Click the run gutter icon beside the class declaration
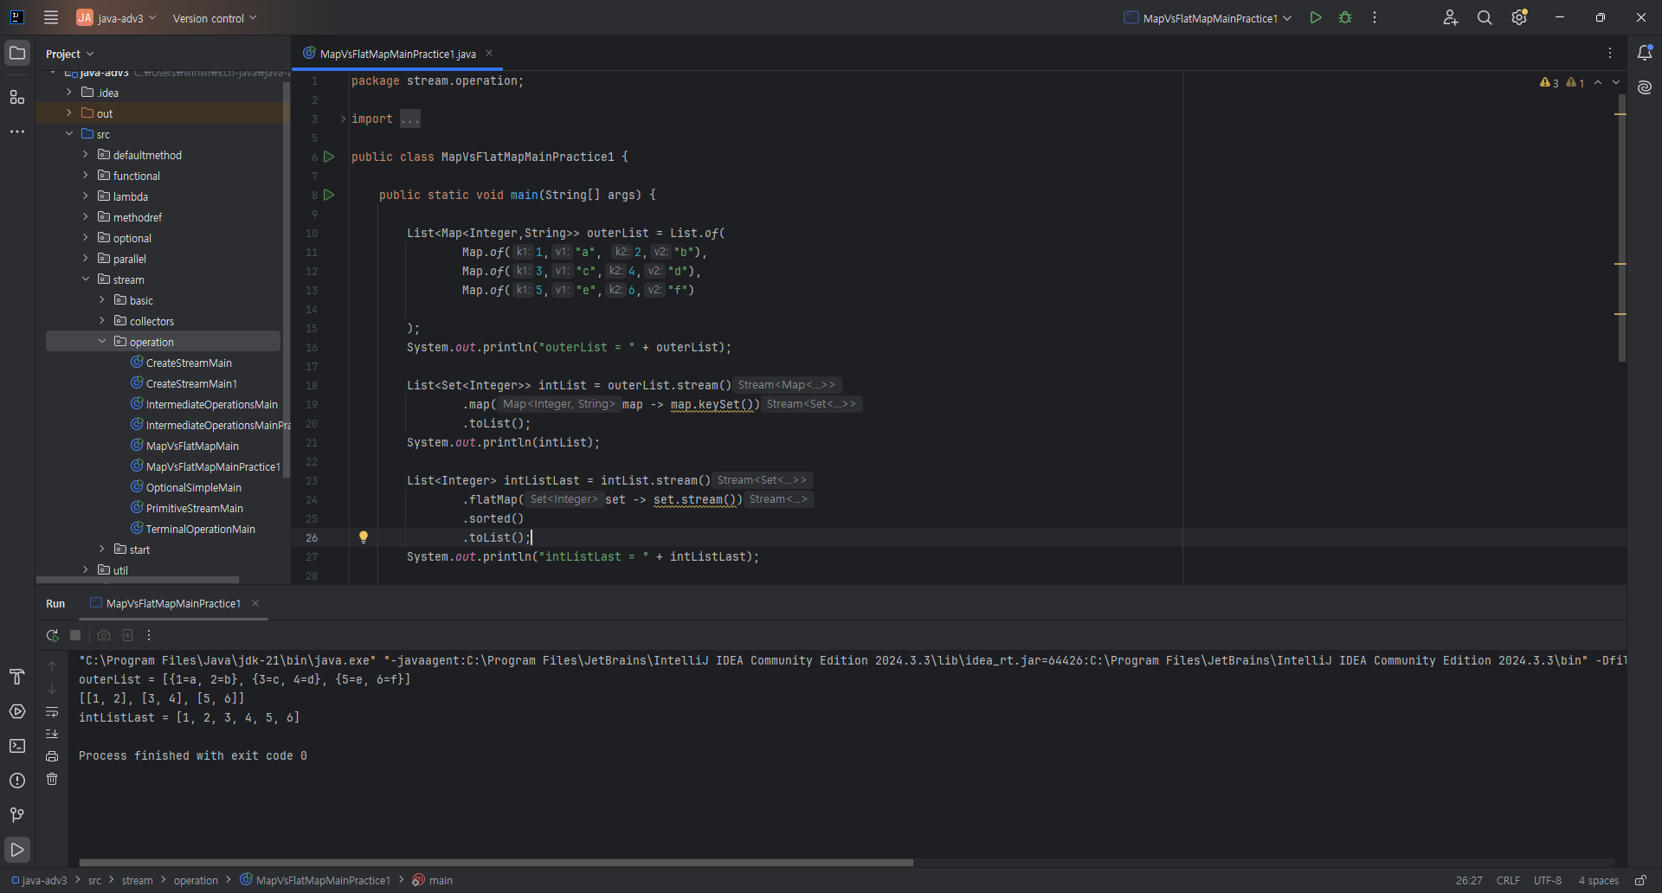This screenshot has width=1662, height=893. click(x=329, y=157)
